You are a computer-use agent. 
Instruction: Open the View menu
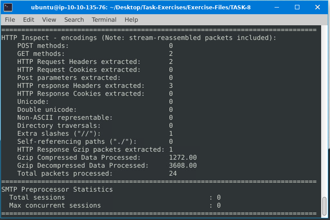point(49,20)
